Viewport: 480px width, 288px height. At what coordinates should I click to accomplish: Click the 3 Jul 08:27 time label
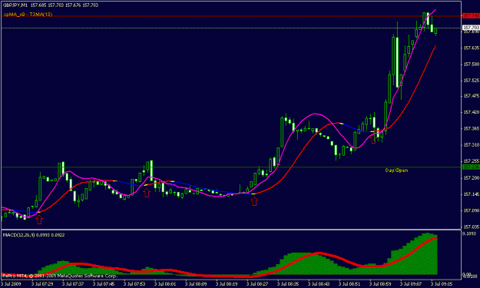coord(257,284)
